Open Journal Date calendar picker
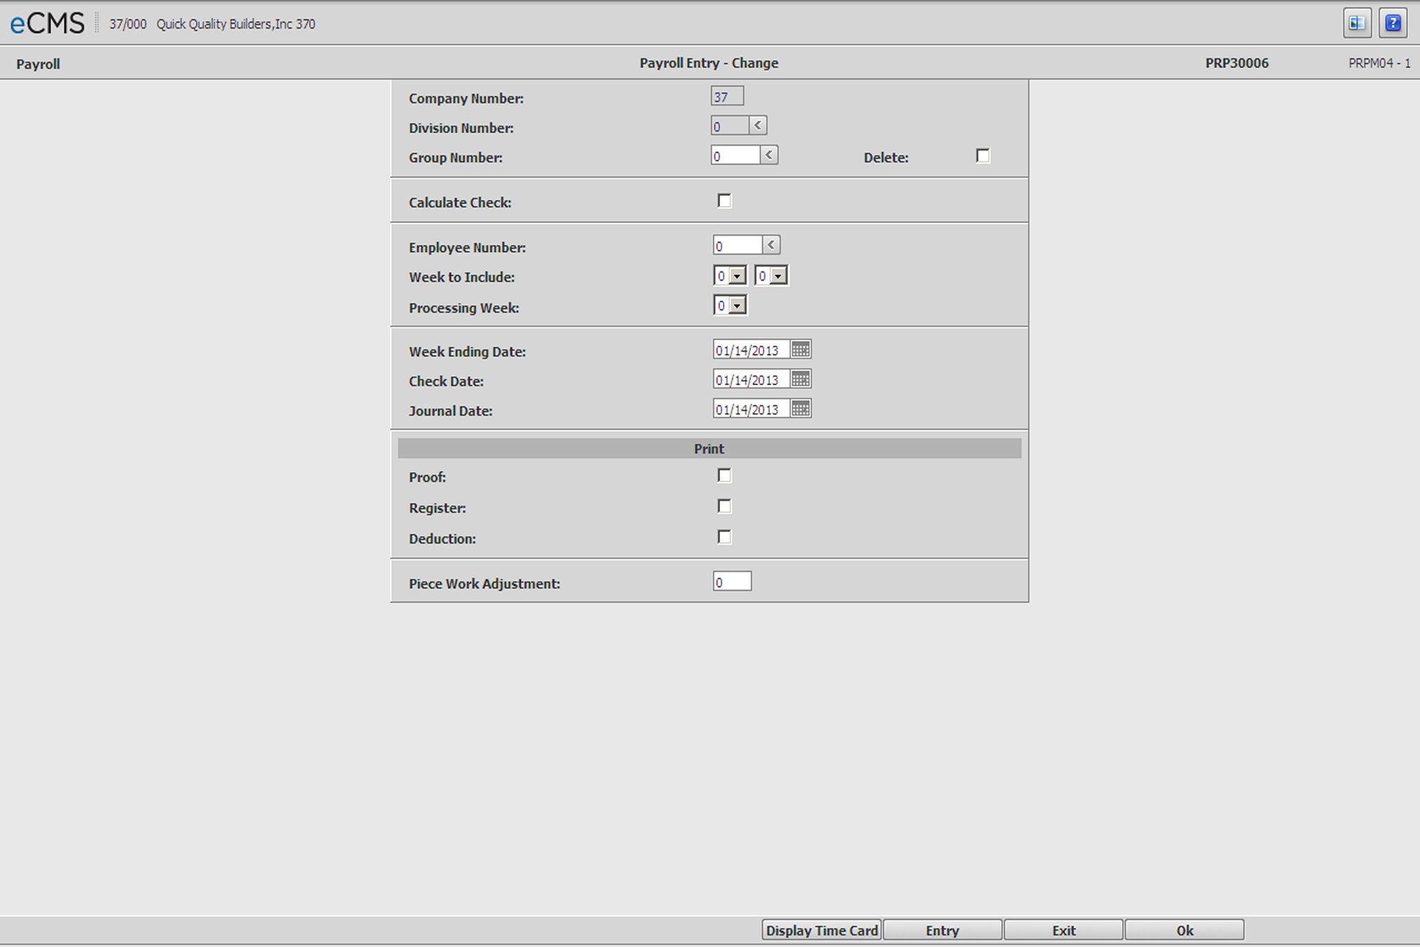Screen dimensions: 1420x947 pyautogui.click(x=800, y=408)
